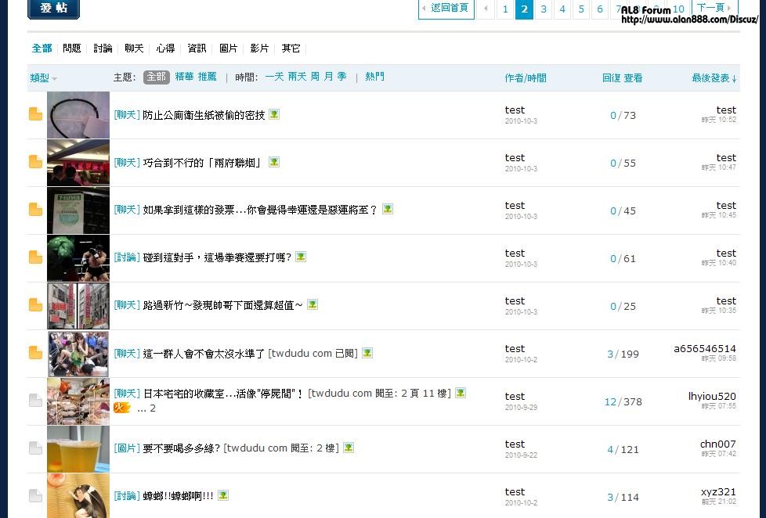Click the folder icon beside 路過新竹 thread
The width and height of the screenshot is (766, 518).
point(36,304)
